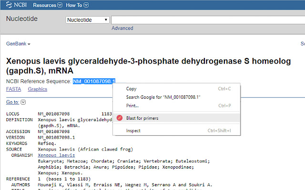Click the red Blast for primers icon
This screenshot has height=190, width=305.
coord(120,118)
